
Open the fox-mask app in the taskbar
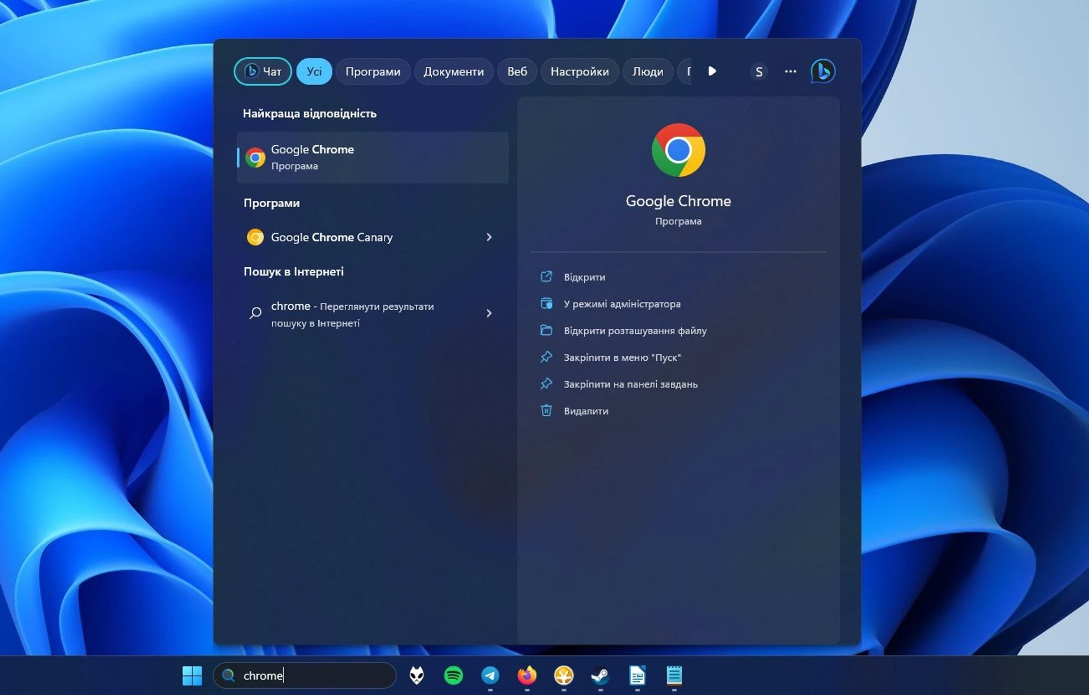[x=417, y=675]
